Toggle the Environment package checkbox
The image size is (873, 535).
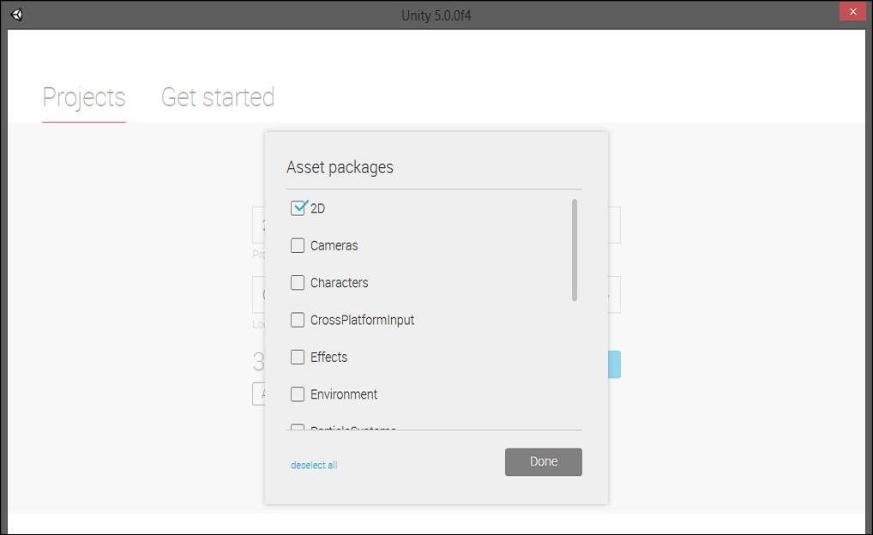[298, 394]
